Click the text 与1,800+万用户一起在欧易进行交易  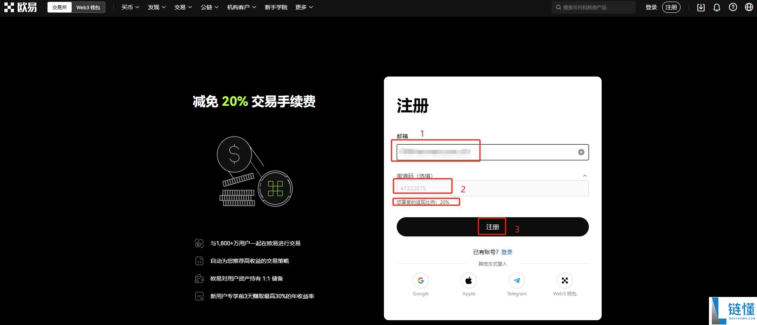(x=255, y=243)
